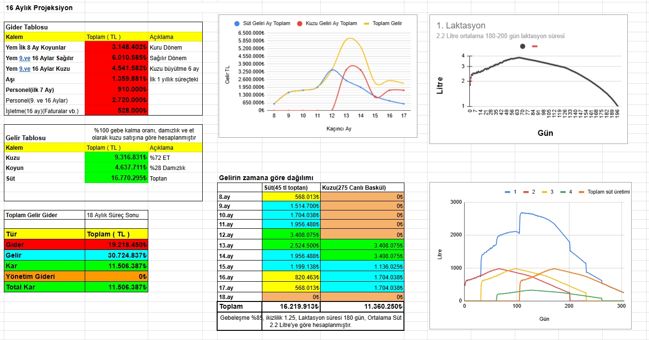Screen dimensions: 649x340
Task: Select the red Gider total cell 19.218.450₺
Action: click(x=116, y=245)
